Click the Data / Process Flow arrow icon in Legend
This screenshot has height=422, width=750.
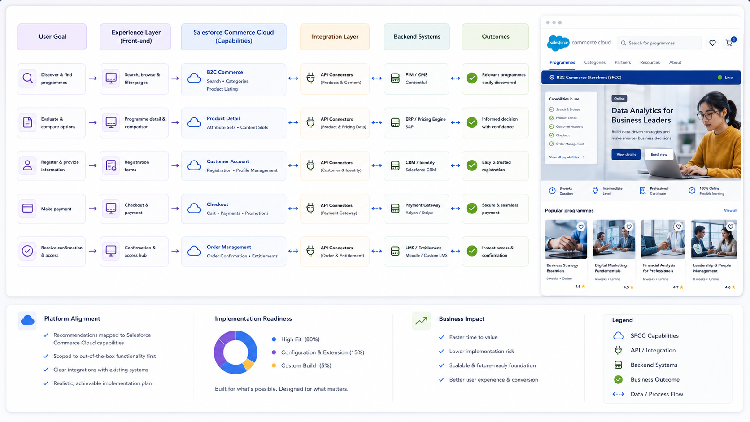(618, 394)
